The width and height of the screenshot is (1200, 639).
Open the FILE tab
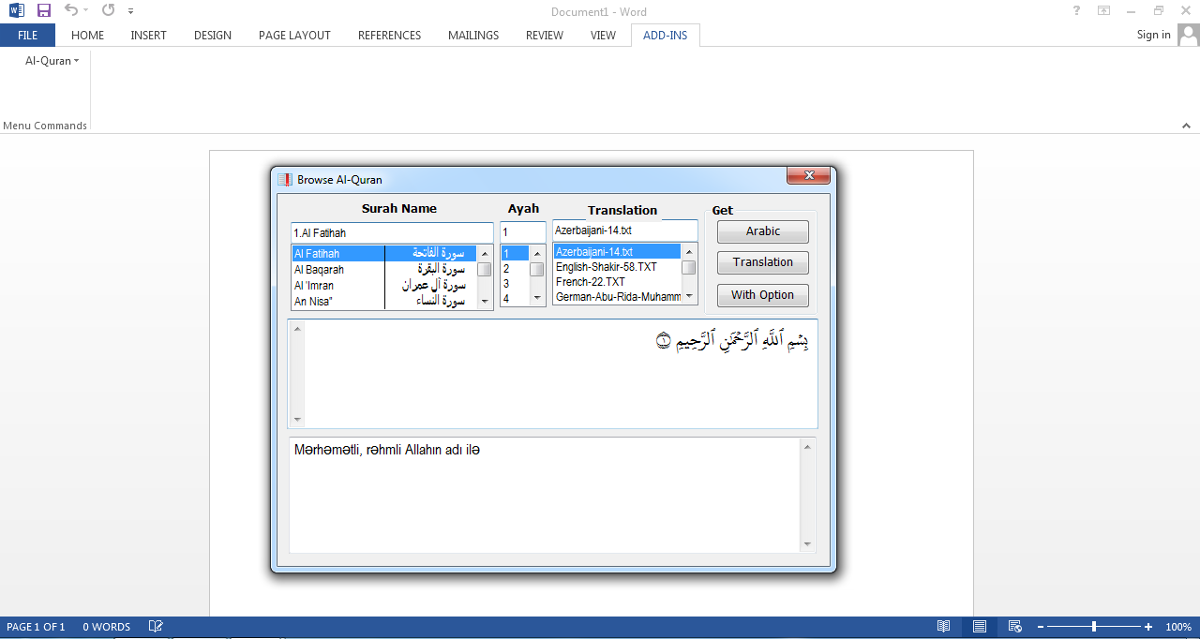click(x=27, y=36)
